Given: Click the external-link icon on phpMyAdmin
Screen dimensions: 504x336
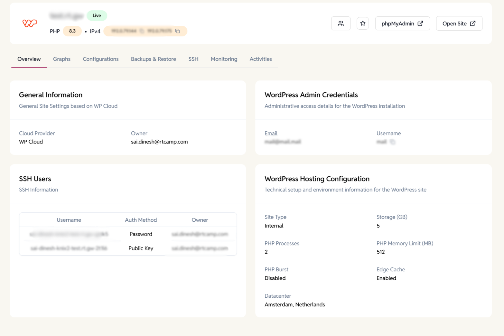Looking at the screenshot, I should 420,23.
